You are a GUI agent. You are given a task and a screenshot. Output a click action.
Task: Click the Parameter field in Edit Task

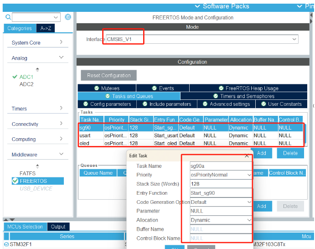tap(221, 211)
